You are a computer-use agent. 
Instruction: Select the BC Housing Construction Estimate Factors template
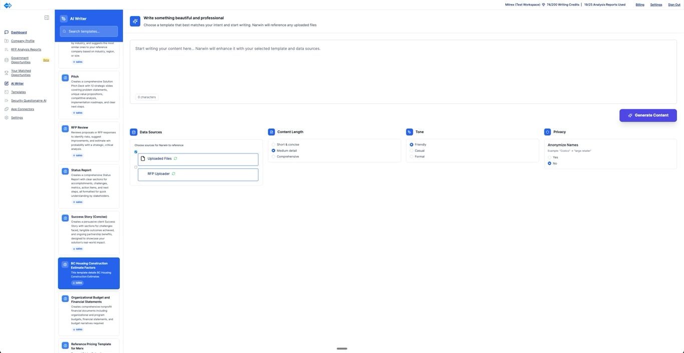89,273
